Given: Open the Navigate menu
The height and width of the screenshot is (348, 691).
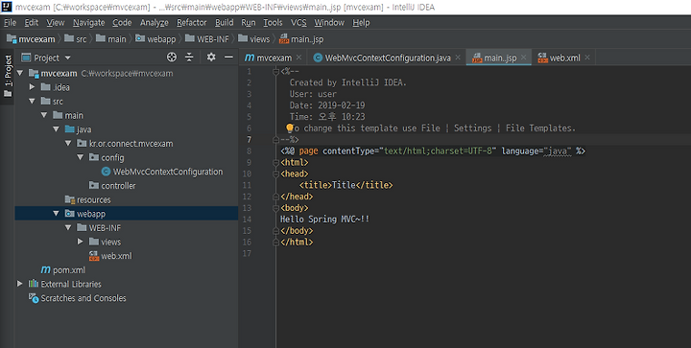Looking at the screenshot, I should 88,23.
